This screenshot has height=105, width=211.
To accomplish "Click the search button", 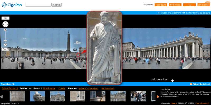I will 56,5.
